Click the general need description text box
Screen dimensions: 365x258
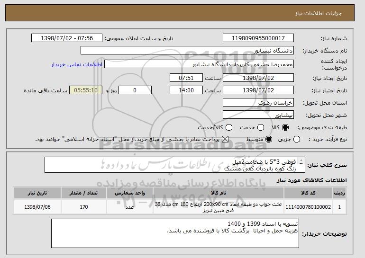(x=175, y=165)
